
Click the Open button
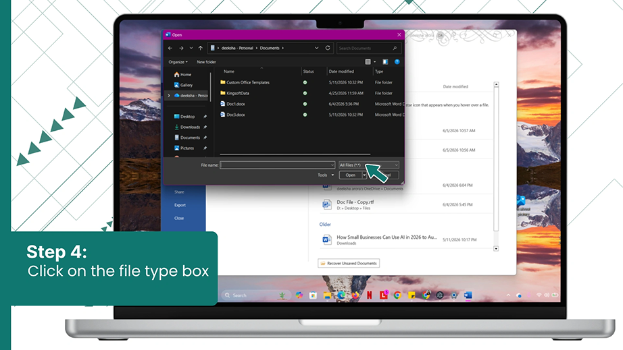click(x=351, y=175)
